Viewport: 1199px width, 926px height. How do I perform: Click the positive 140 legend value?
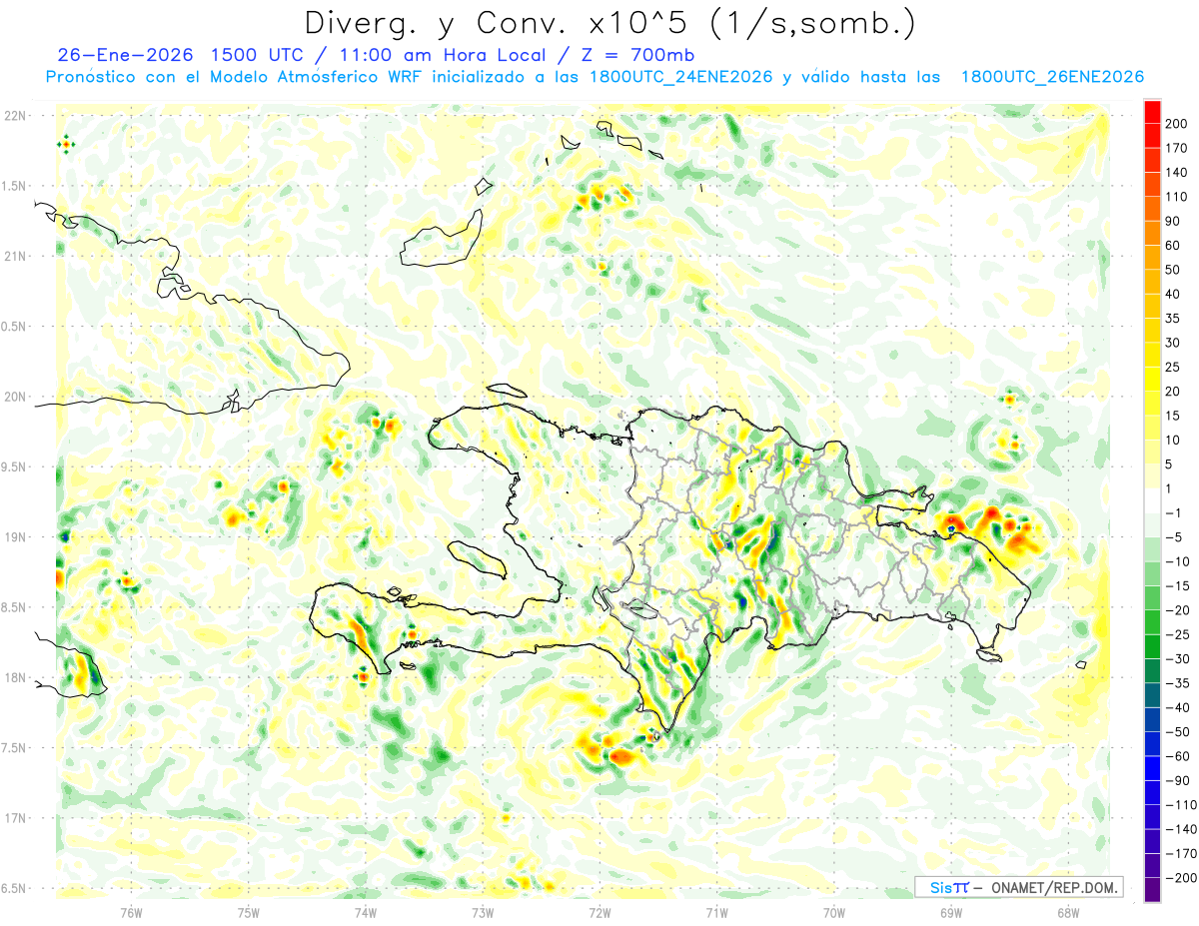[1176, 173]
